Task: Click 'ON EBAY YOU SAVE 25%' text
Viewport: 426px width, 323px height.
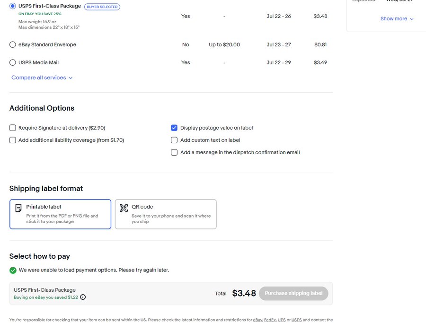Action: [x=40, y=14]
